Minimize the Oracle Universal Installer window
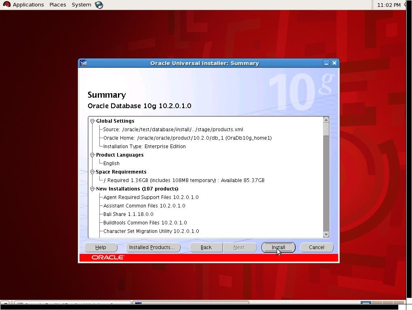The image size is (412, 310). coord(326,63)
